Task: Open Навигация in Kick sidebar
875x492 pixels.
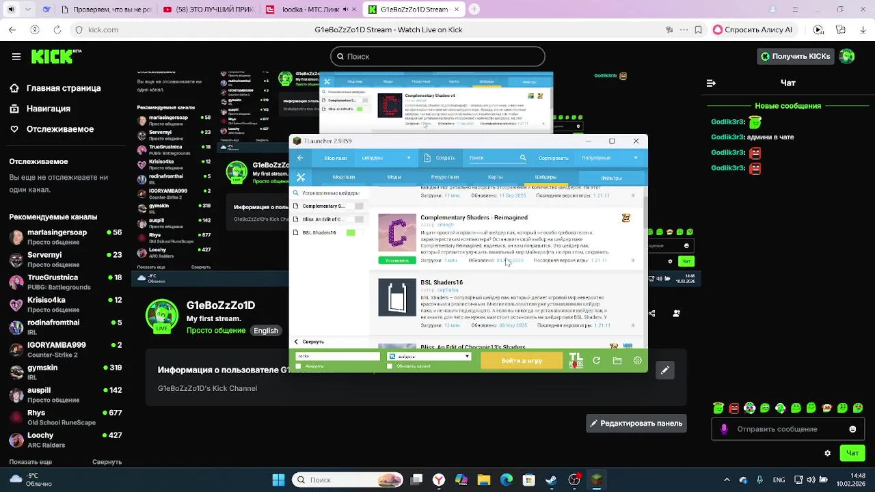Action: coord(40,109)
